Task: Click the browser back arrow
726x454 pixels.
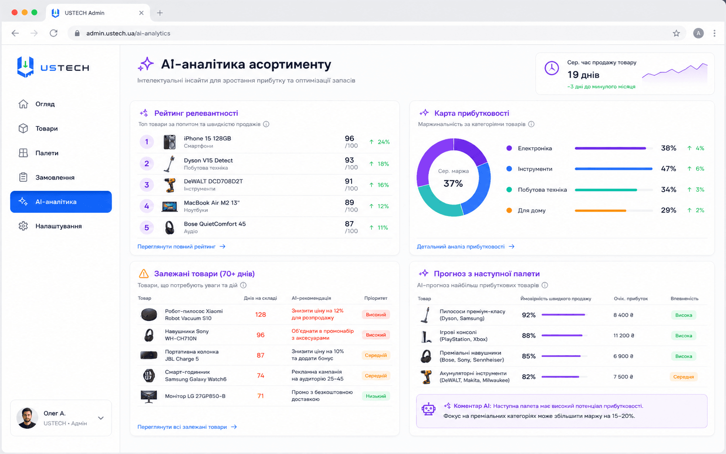Action: pos(15,33)
